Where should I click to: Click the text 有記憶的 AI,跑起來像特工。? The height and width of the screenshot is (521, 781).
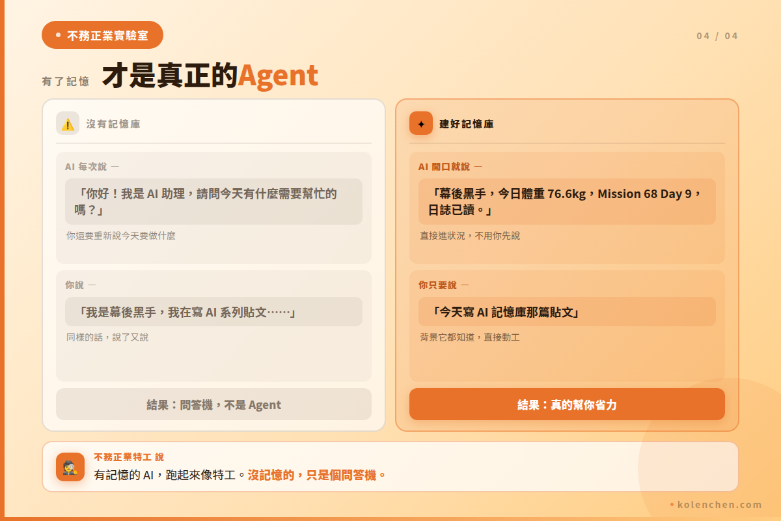[x=171, y=475]
